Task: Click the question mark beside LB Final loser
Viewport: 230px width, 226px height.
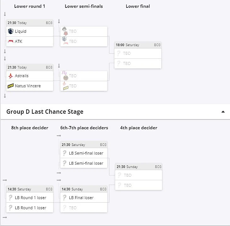Action: (x=65, y=198)
